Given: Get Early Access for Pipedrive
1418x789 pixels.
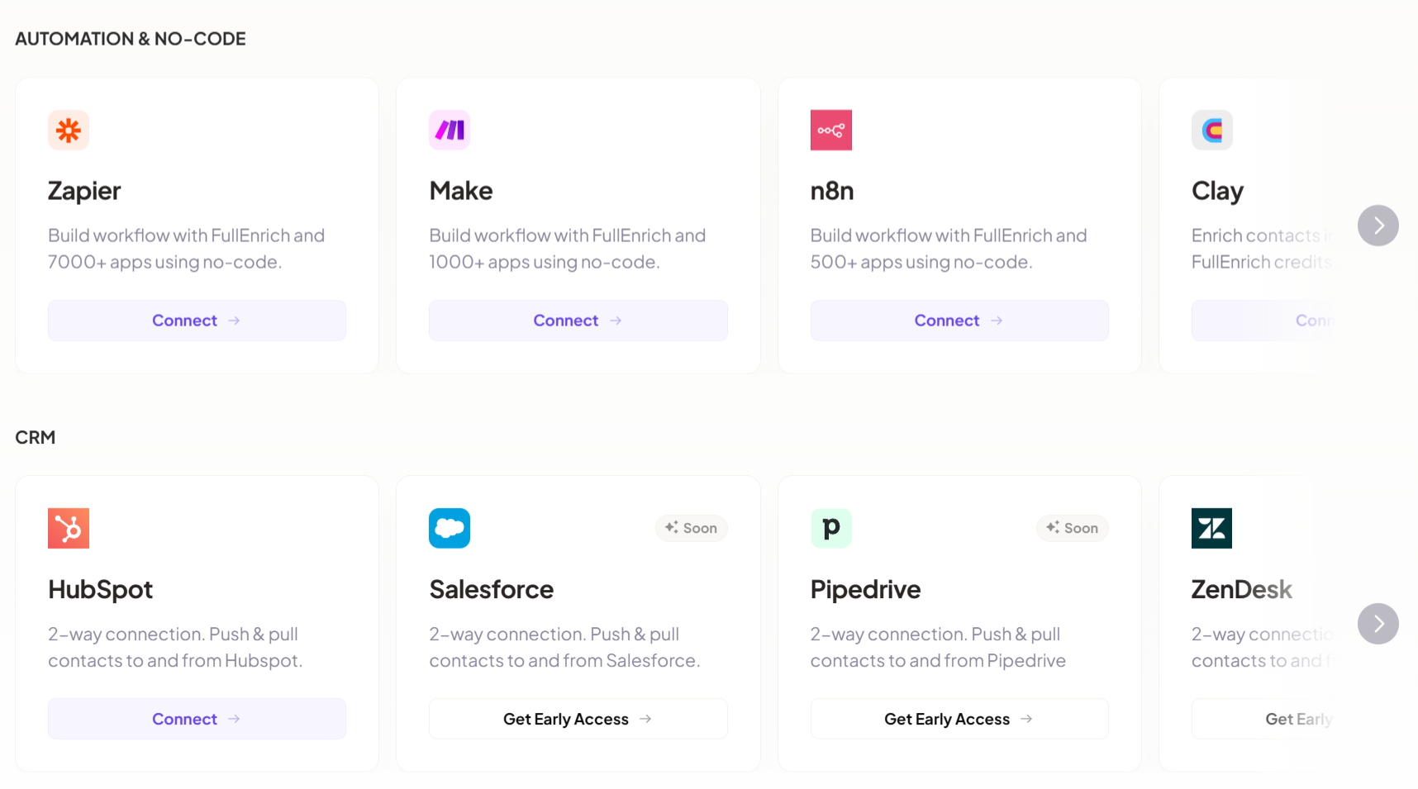Looking at the screenshot, I should click(959, 719).
